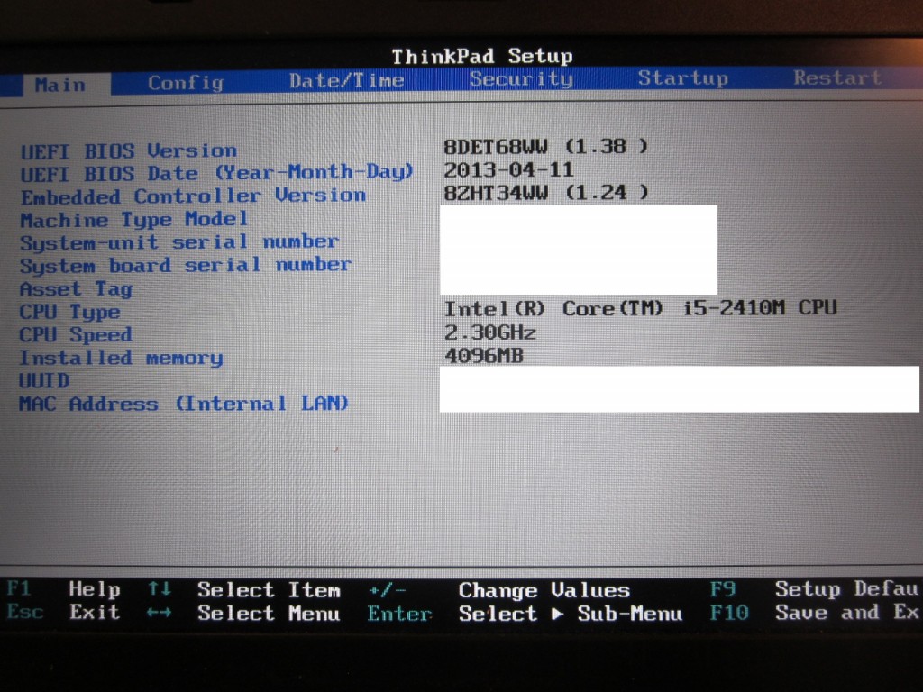The height and width of the screenshot is (692, 923).
Task: Click the F1 key hint
Action: click(18, 587)
